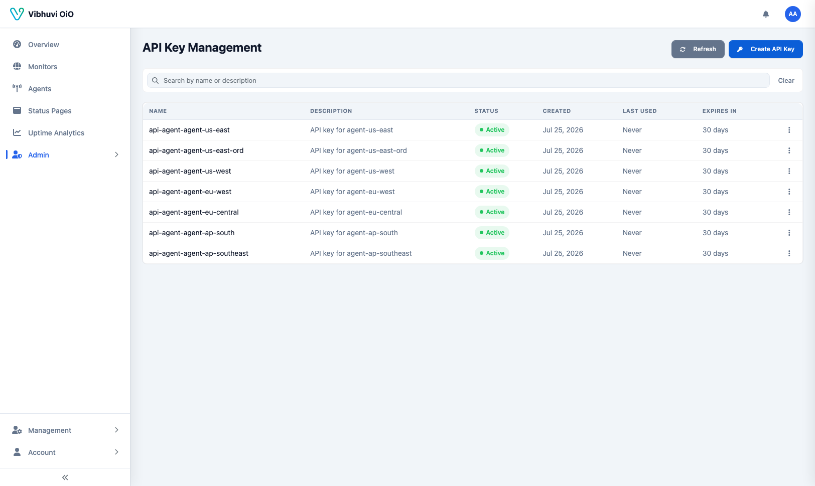Open actions menu for api-agent-agent-eu-west
The width and height of the screenshot is (815, 486).
pyautogui.click(x=789, y=192)
